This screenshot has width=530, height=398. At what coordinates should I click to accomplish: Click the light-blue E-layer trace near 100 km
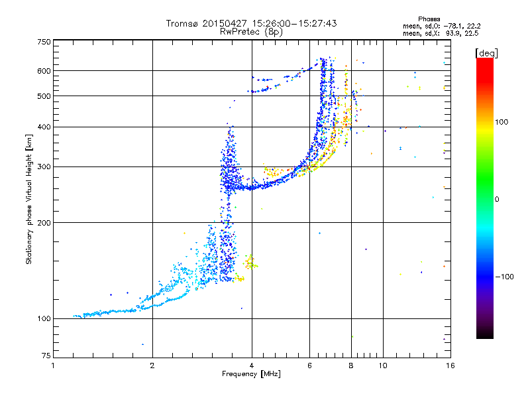(105, 312)
